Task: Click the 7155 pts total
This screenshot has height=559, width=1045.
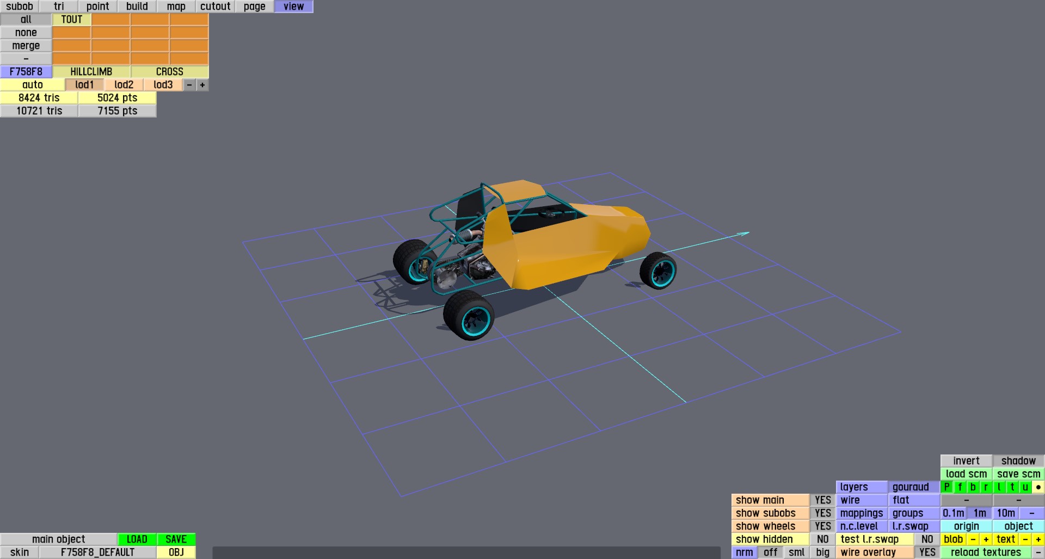Action: pos(118,111)
